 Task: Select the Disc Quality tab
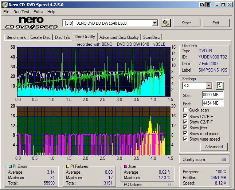tap(85, 37)
